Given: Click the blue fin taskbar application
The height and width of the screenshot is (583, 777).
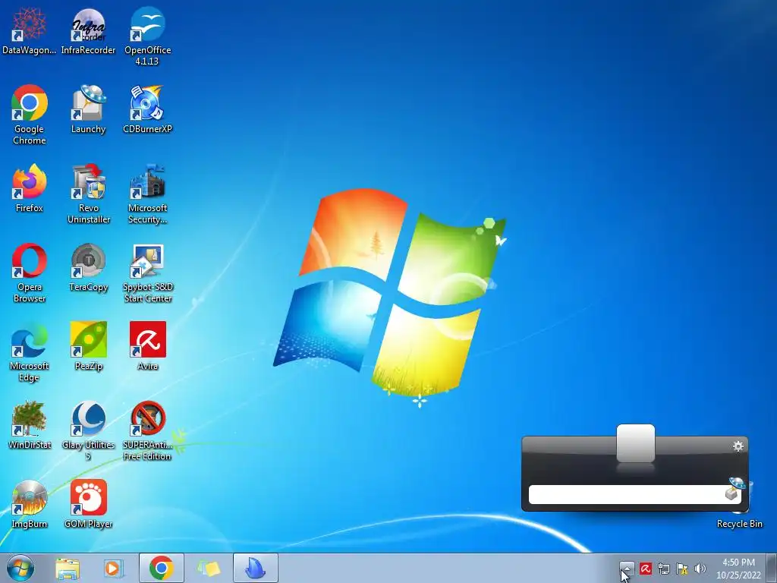Looking at the screenshot, I should (256, 568).
